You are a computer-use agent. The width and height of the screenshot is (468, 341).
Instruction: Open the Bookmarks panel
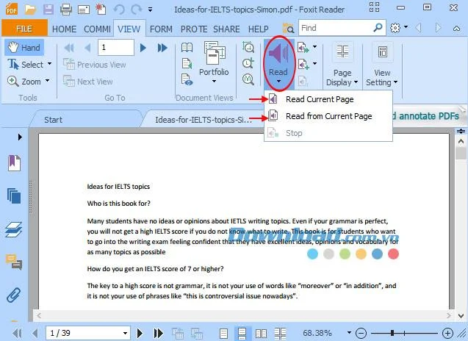14,162
